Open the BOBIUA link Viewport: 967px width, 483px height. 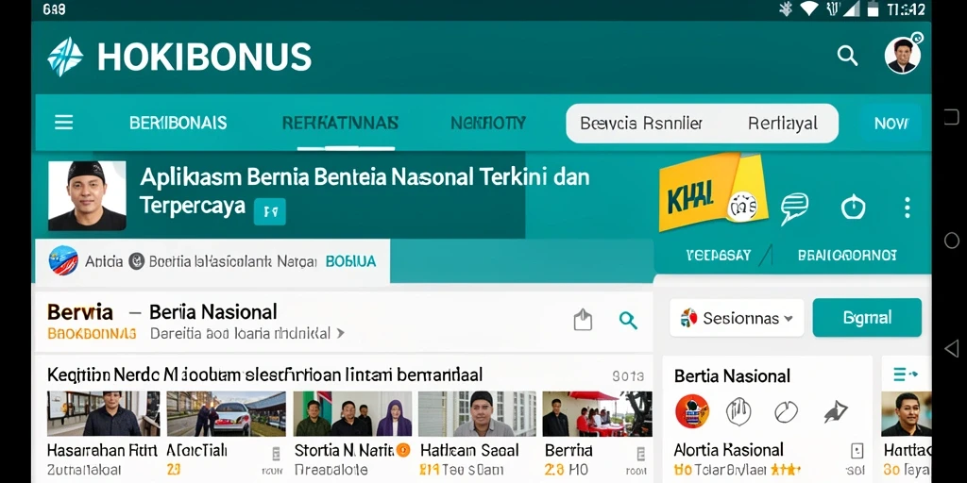click(350, 261)
